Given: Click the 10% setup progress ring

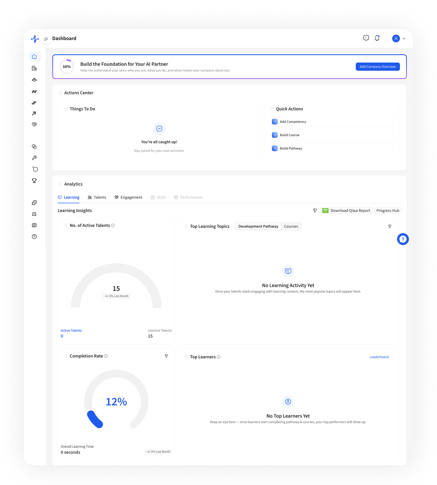Looking at the screenshot, I should 67,67.
